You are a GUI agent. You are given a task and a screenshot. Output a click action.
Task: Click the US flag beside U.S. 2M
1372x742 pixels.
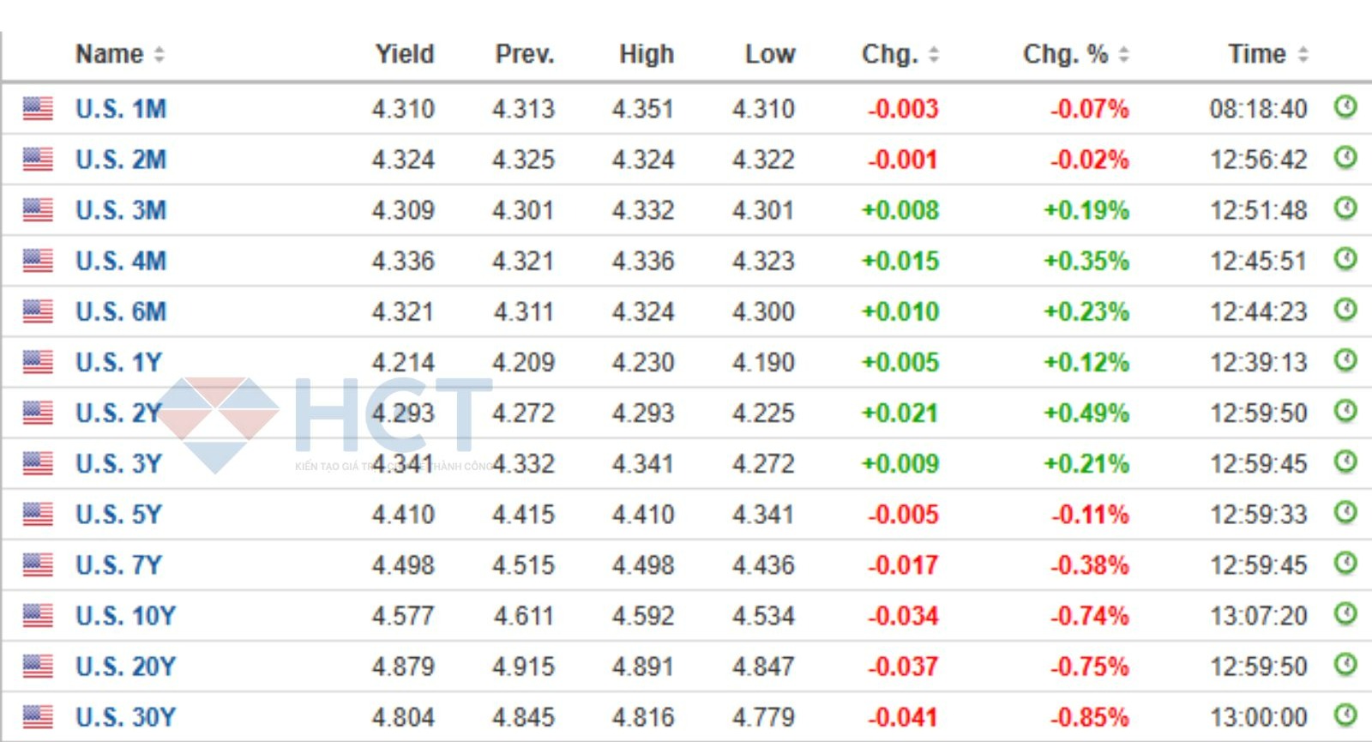(38, 160)
